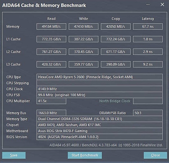This screenshot has height=163, width=169.
Task: Click the Close button at bottom
Action: tap(155, 155)
